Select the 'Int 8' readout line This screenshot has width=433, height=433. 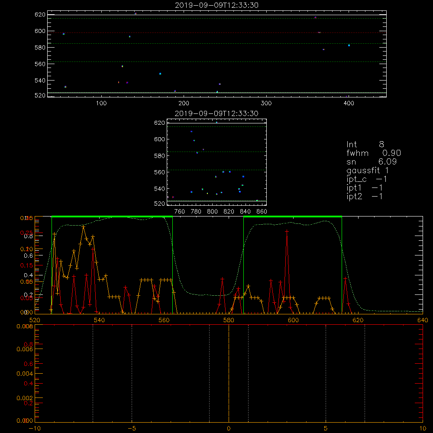click(365, 145)
